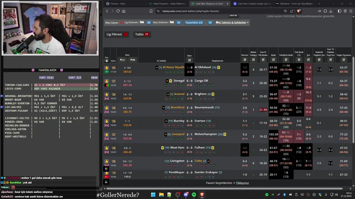Image resolution: width=355 pixels, height=199 pixels.
Task: Toggle favorite star for Liverpool match
Action: 106,135
